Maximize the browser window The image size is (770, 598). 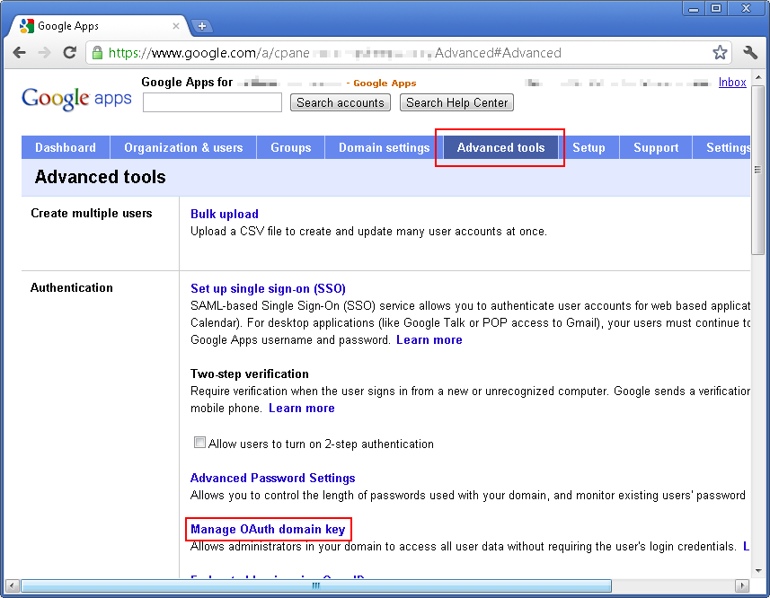(x=716, y=9)
